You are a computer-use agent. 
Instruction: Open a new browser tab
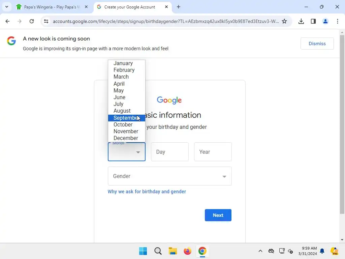pyautogui.click(x=179, y=7)
